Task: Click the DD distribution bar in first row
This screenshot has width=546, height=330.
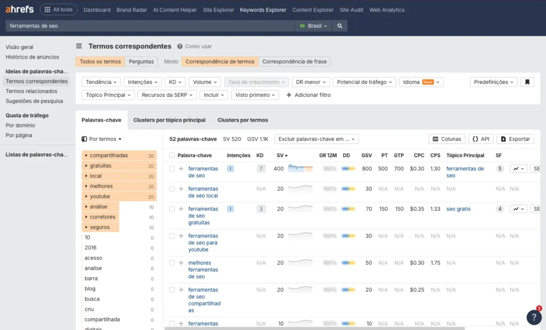Action: coord(348,168)
